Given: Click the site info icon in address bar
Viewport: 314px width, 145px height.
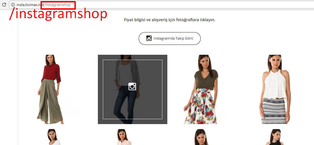Looking at the screenshot, I should coord(13,5).
